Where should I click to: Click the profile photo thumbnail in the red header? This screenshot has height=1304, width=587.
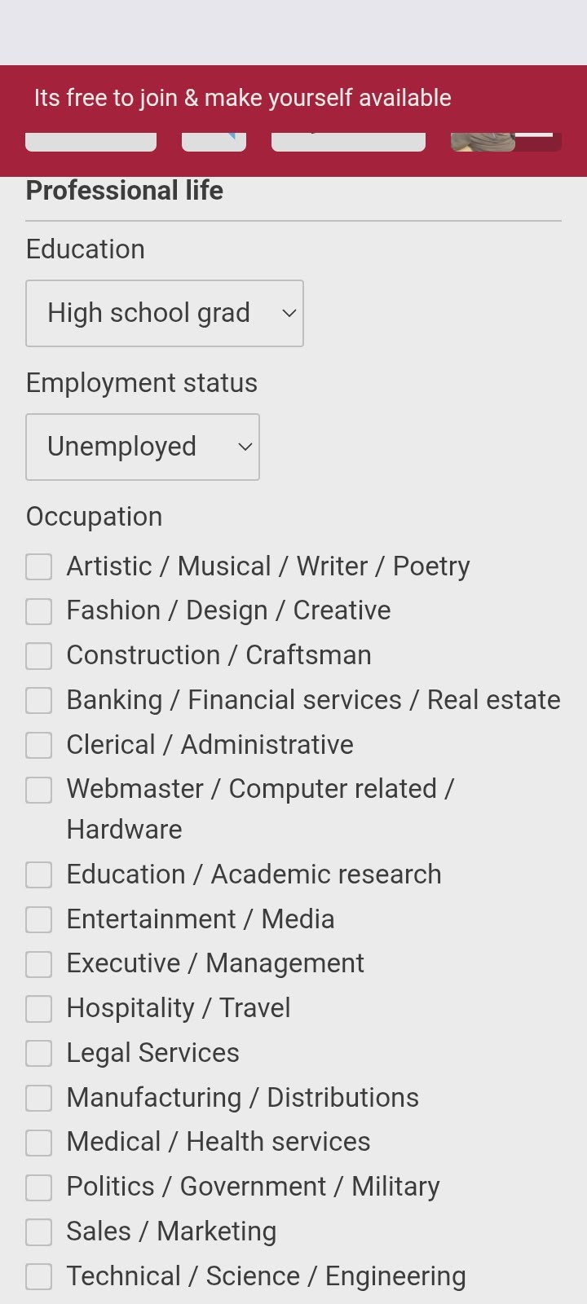pos(483,141)
